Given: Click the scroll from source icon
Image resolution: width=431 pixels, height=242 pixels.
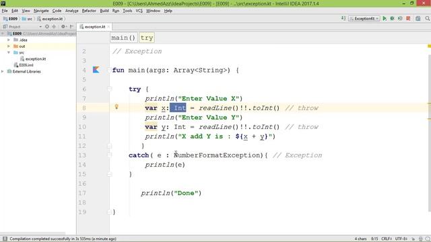Looking at the screenshot, I should (x=47, y=27).
